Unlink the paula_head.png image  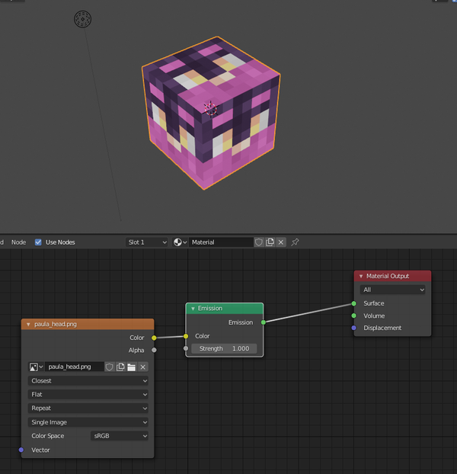click(x=143, y=367)
